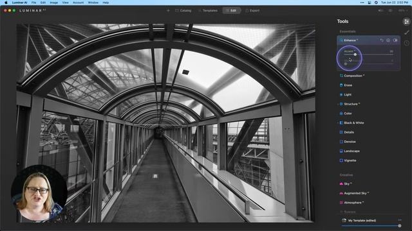The image size is (412, 231).
Task: Expand the Composition tool
Action: [x=354, y=76]
